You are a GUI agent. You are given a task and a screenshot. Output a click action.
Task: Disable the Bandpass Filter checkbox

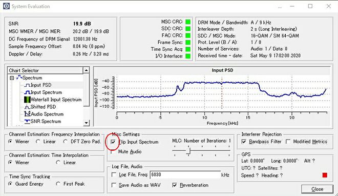point(244,142)
